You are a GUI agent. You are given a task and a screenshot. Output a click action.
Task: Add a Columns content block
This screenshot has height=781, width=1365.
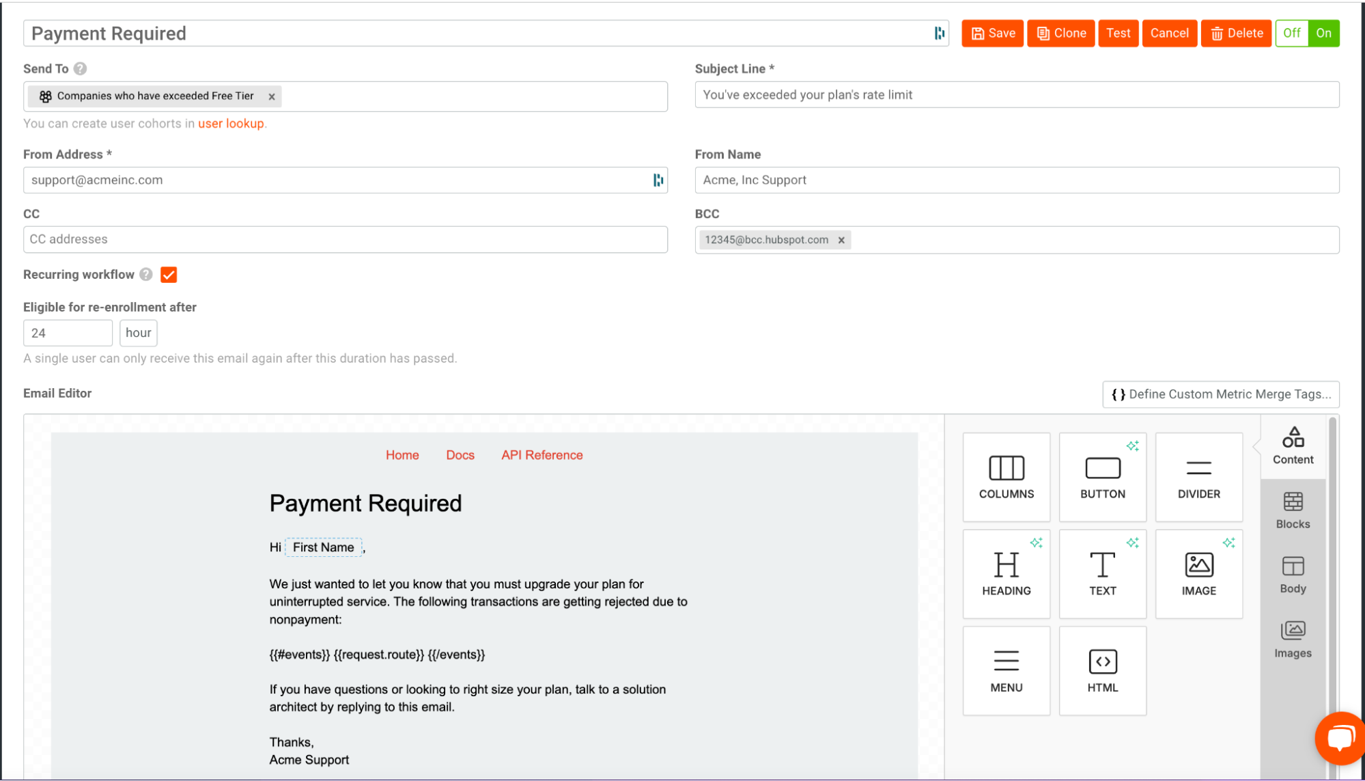pyautogui.click(x=1006, y=477)
